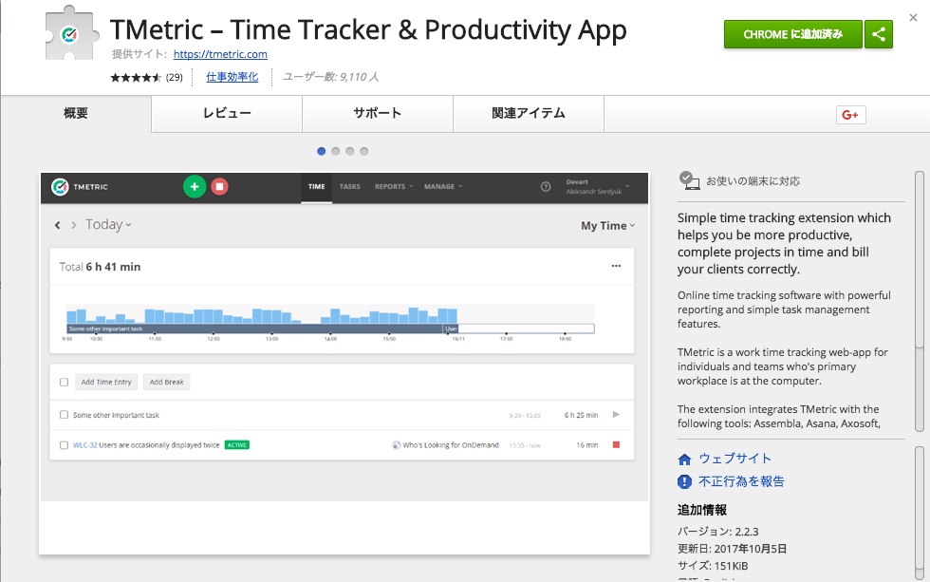This screenshot has height=582, width=930.
Task: Click the Some other important task timeline bar
Action: [255, 329]
